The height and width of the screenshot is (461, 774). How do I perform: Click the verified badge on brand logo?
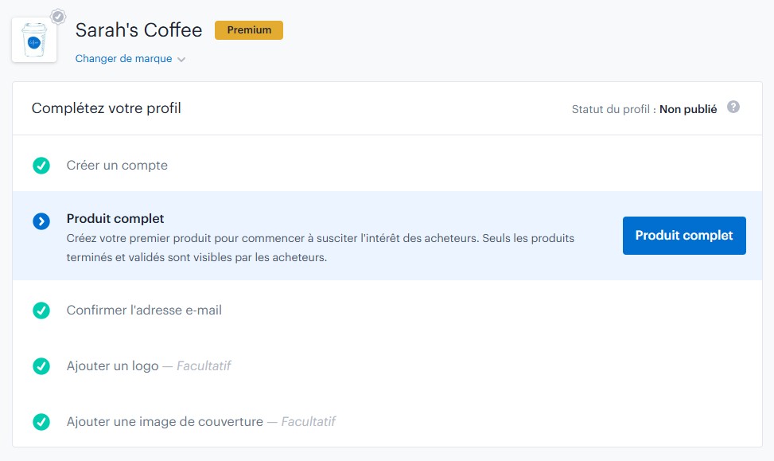pos(58,16)
